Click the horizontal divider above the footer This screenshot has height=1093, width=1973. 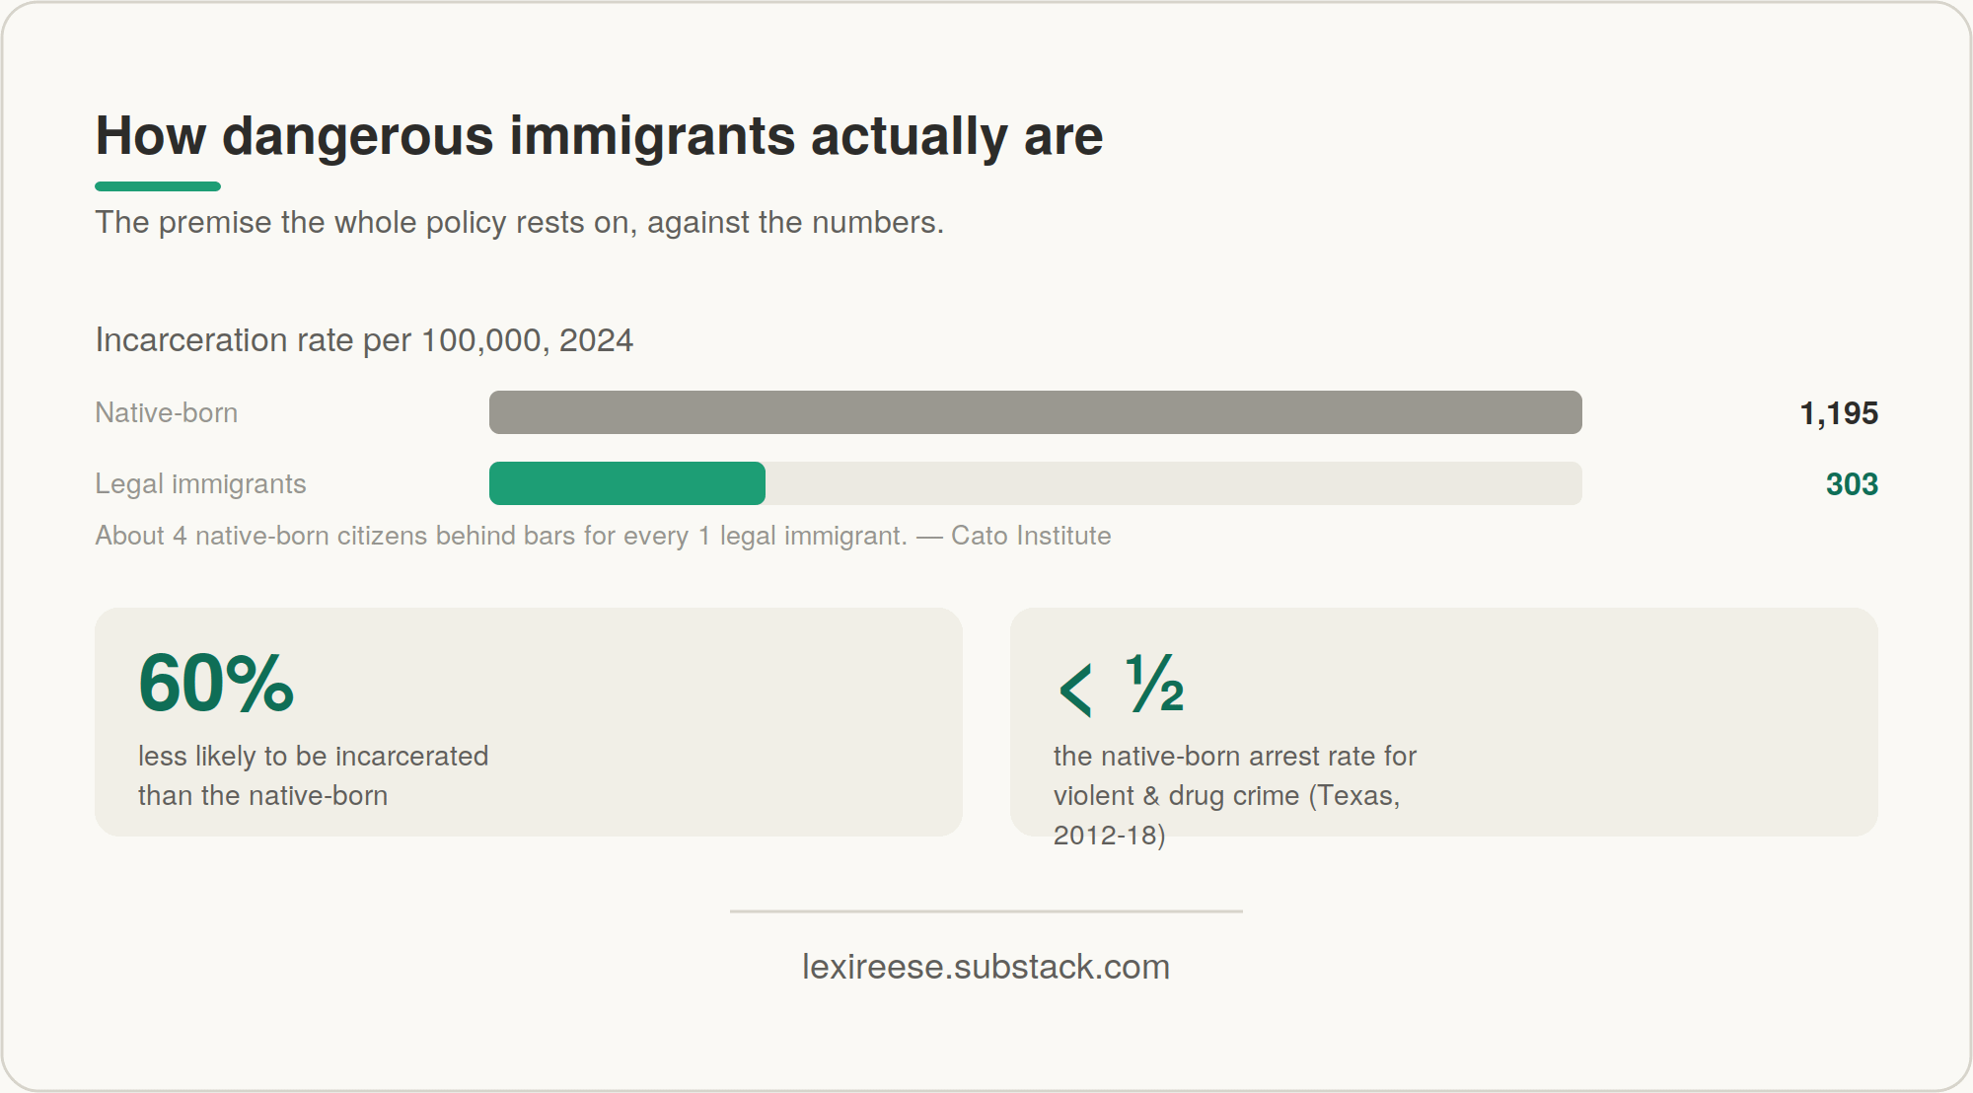986,911
